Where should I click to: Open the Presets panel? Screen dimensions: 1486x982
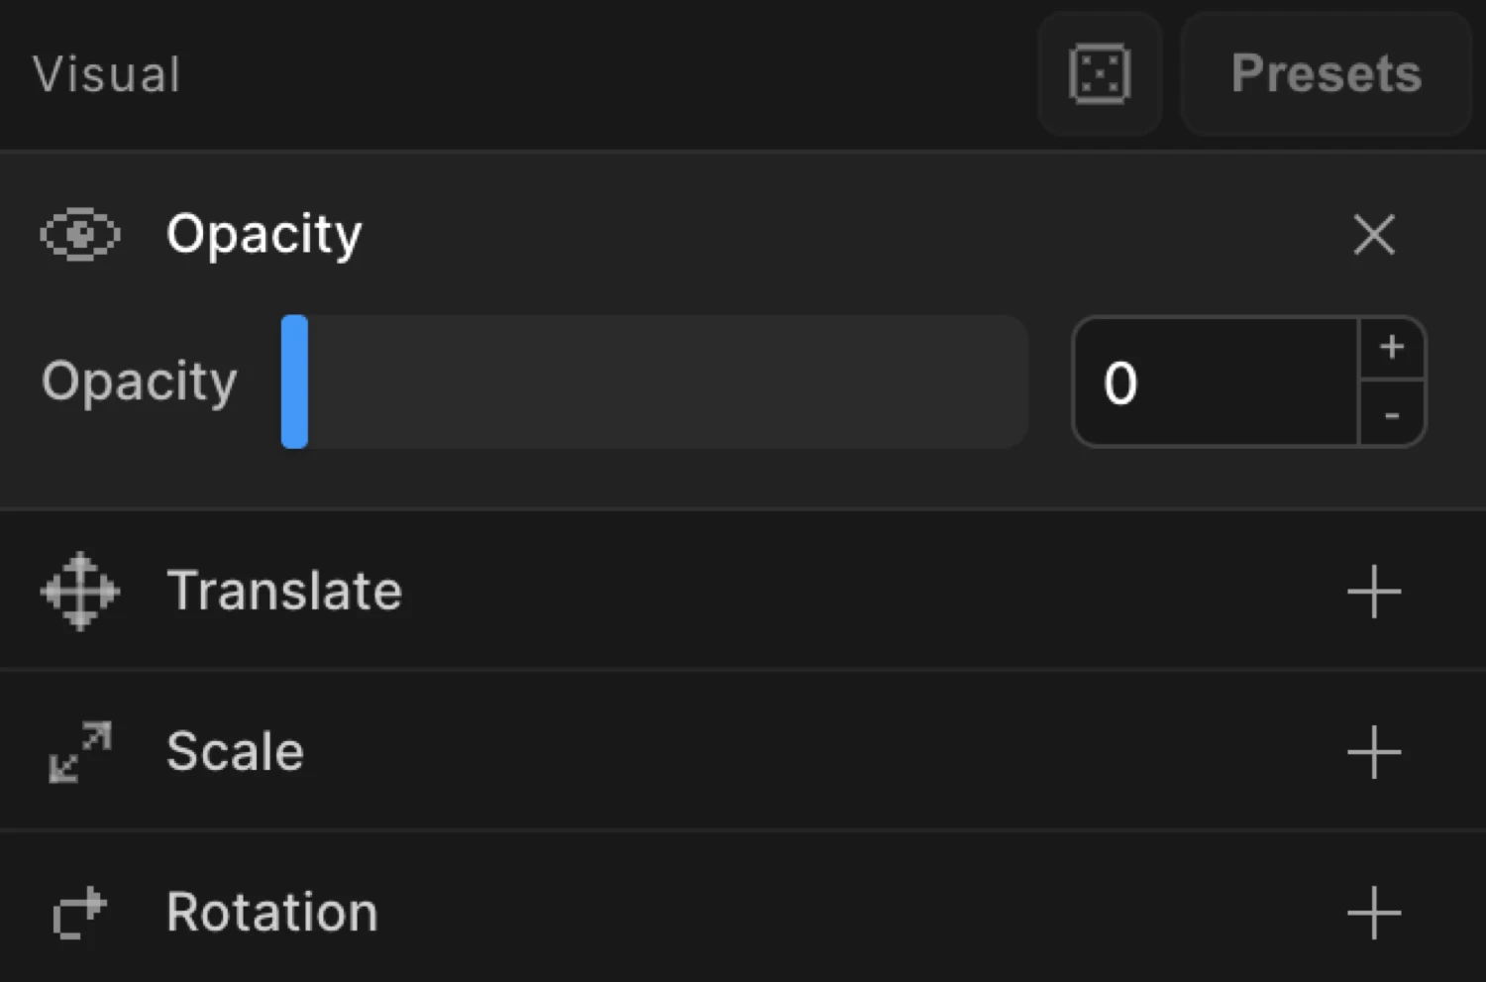1326,74
